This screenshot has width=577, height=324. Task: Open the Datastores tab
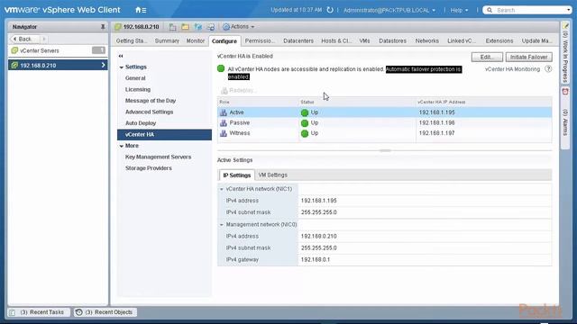click(393, 40)
